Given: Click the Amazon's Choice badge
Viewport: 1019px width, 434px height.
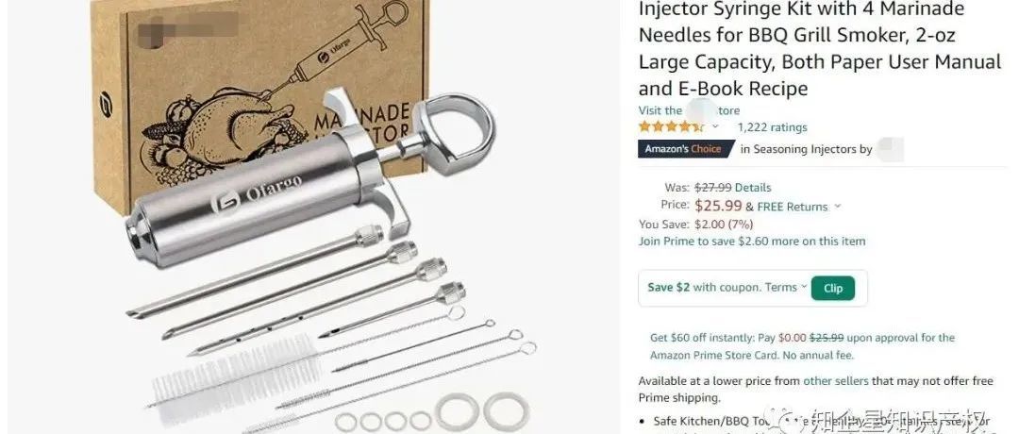Looking at the screenshot, I should (686, 149).
